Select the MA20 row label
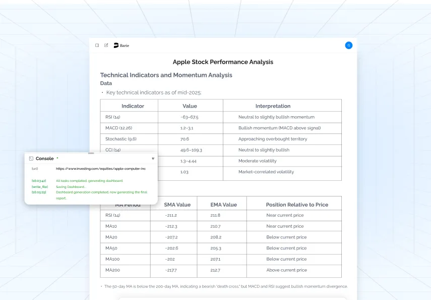Screen dimensions: 431x300 click(111, 237)
